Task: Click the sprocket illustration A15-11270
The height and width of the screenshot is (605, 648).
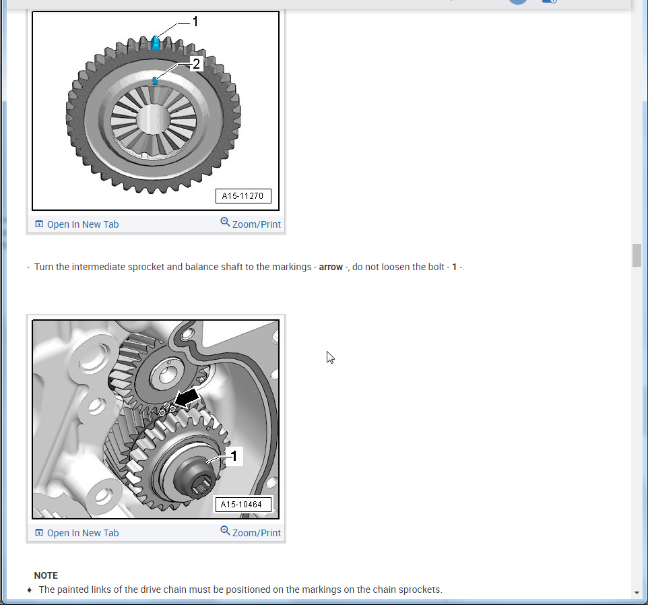Action: (x=156, y=110)
